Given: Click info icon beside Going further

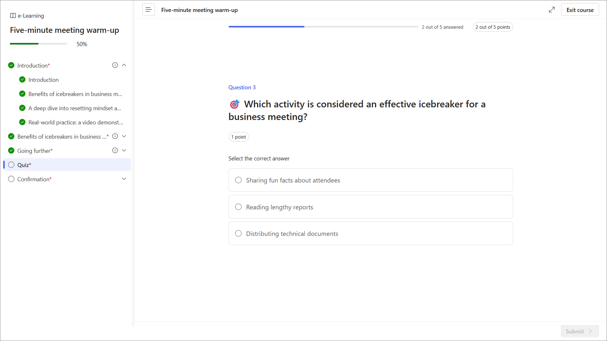Looking at the screenshot, I should tap(115, 150).
